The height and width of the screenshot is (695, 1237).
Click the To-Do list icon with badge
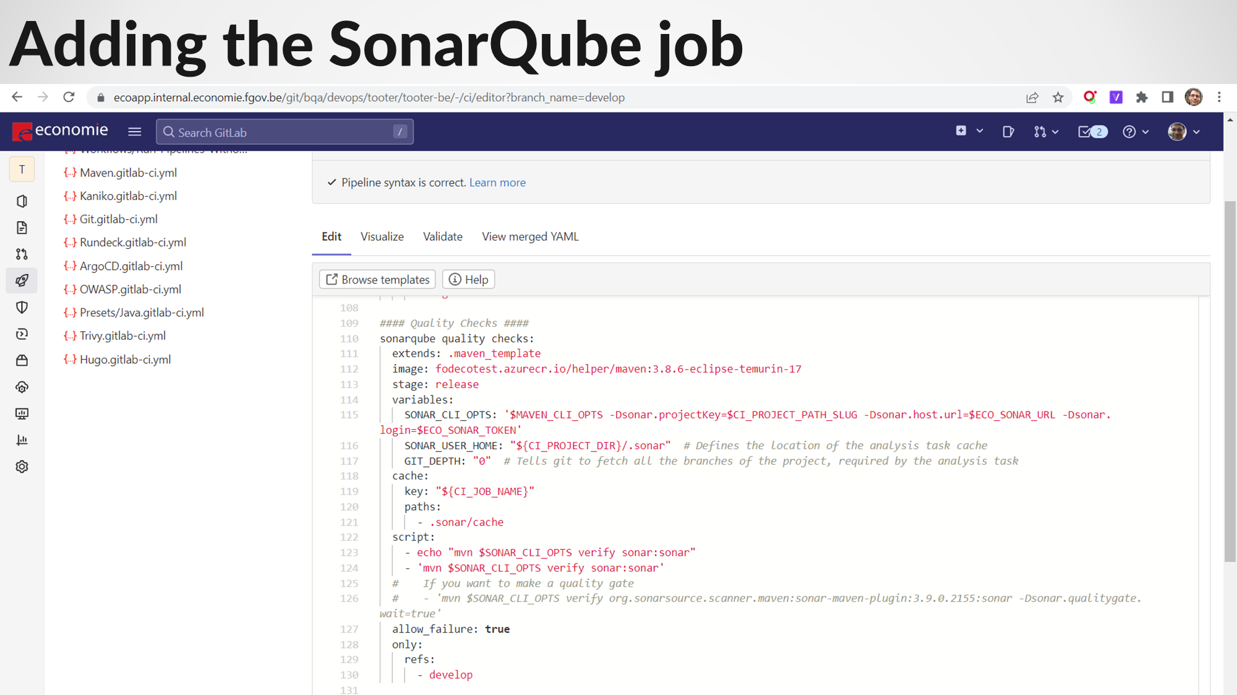pyautogui.click(x=1092, y=132)
